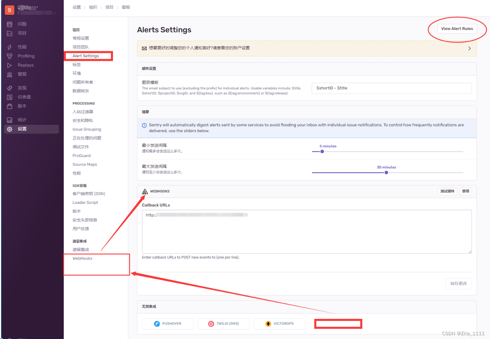Expand the account settings notice chevron
This screenshot has height=339, width=490.
[x=469, y=48]
